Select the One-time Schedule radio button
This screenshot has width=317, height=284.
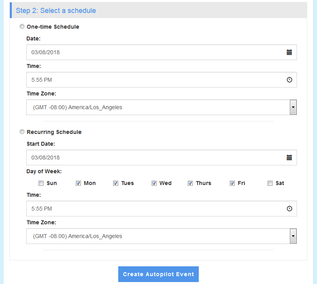(x=22, y=26)
